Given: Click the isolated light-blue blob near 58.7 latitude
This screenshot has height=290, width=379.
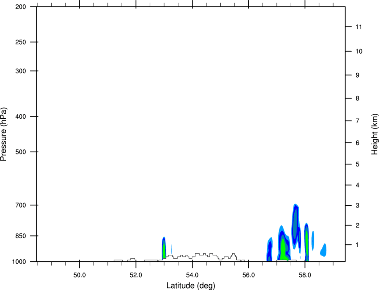Looking at the screenshot, I should pyautogui.click(x=323, y=250).
